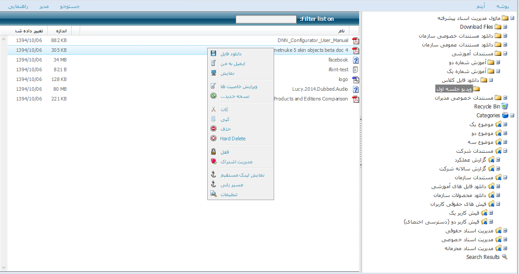
Task: Choose دانلود فایل from context menu
Action: point(231,54)
